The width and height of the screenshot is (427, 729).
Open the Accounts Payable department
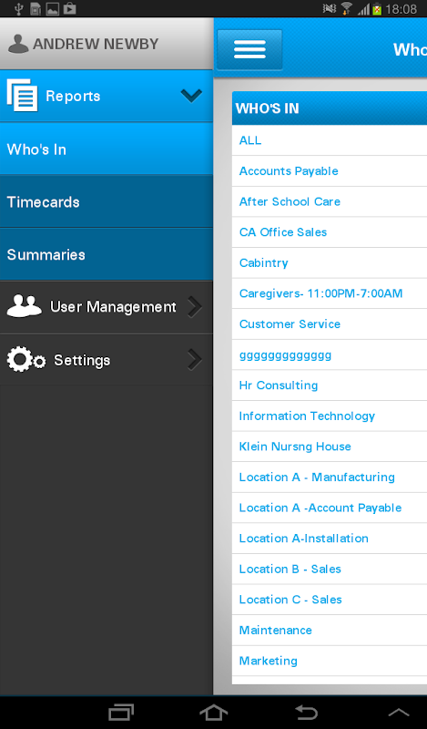330,171
